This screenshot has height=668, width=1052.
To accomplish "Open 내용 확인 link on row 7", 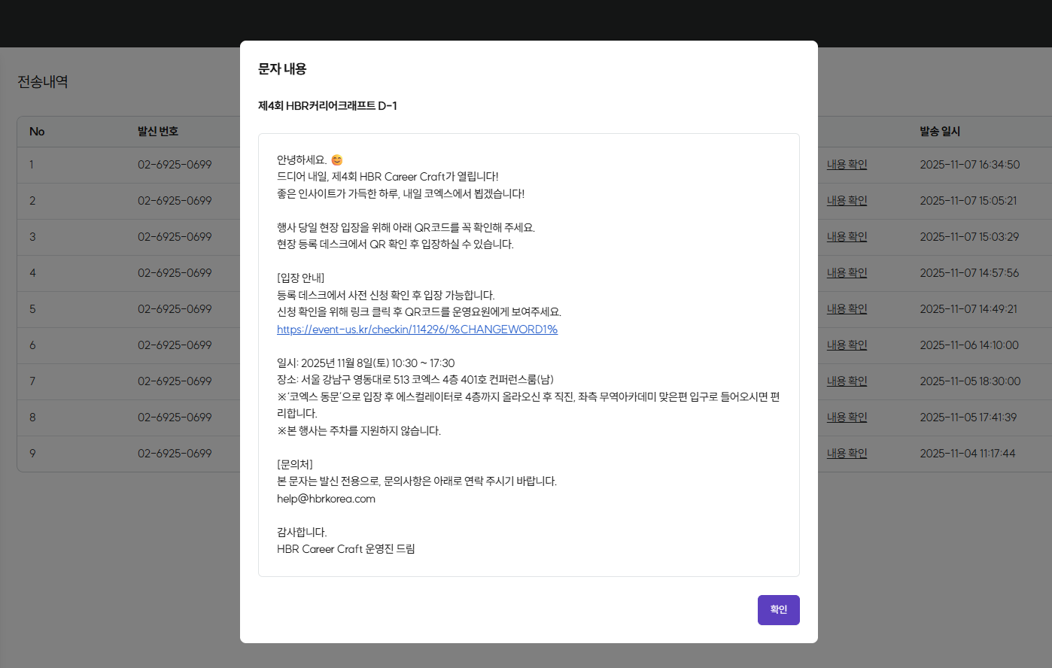I will pos(847,381).
